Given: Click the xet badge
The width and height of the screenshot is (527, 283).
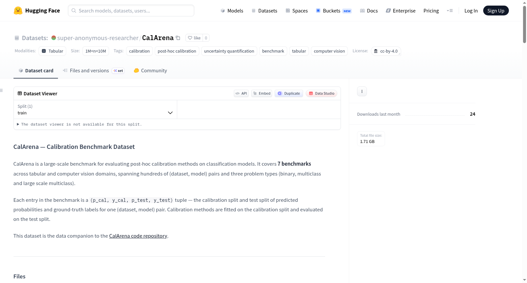Looking at the screenshot, I should point(118,71).
